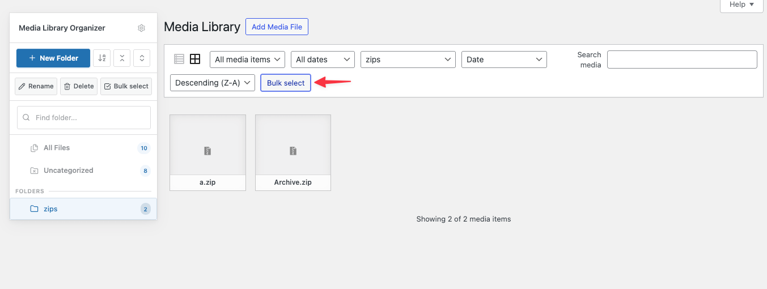Viewport: 767px width, 289px height.
Task: Click Add Media File button
Action: coord(277,27)
